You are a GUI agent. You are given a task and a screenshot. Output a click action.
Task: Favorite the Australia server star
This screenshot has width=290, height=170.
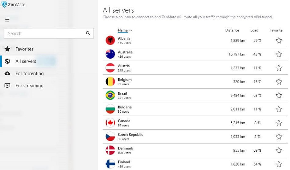click(279, 54)
